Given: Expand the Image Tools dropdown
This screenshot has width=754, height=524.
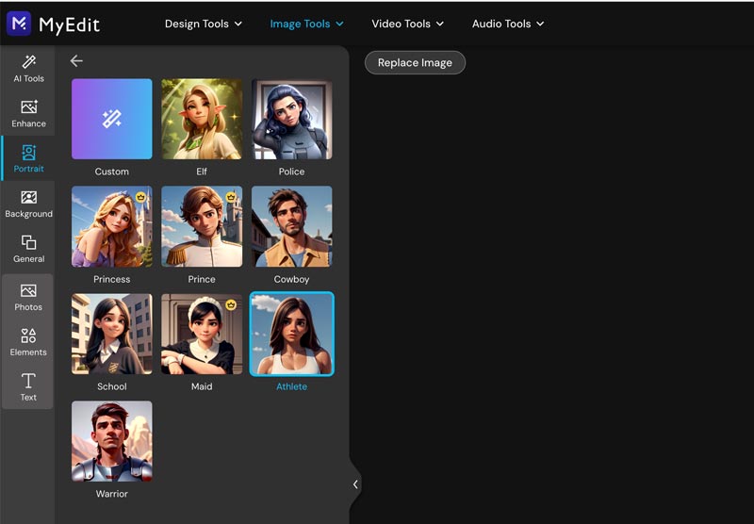Looking at the screenshot, I should coord(307,24).
